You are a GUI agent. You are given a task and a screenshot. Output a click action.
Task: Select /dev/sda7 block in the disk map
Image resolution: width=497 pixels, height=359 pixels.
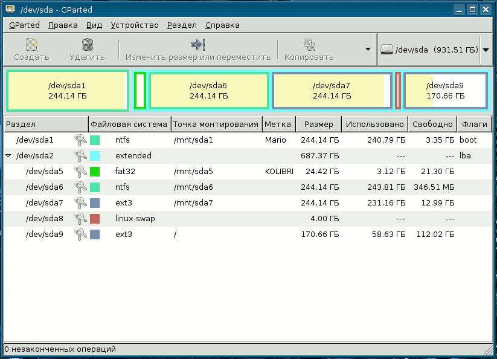(331, 91)
